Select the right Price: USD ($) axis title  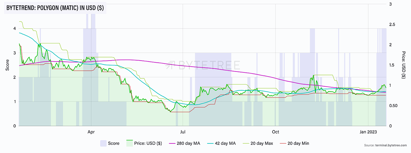click(x=403, y=65)
